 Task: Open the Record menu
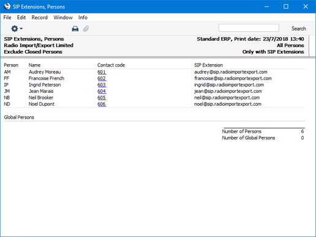point(39,18)
